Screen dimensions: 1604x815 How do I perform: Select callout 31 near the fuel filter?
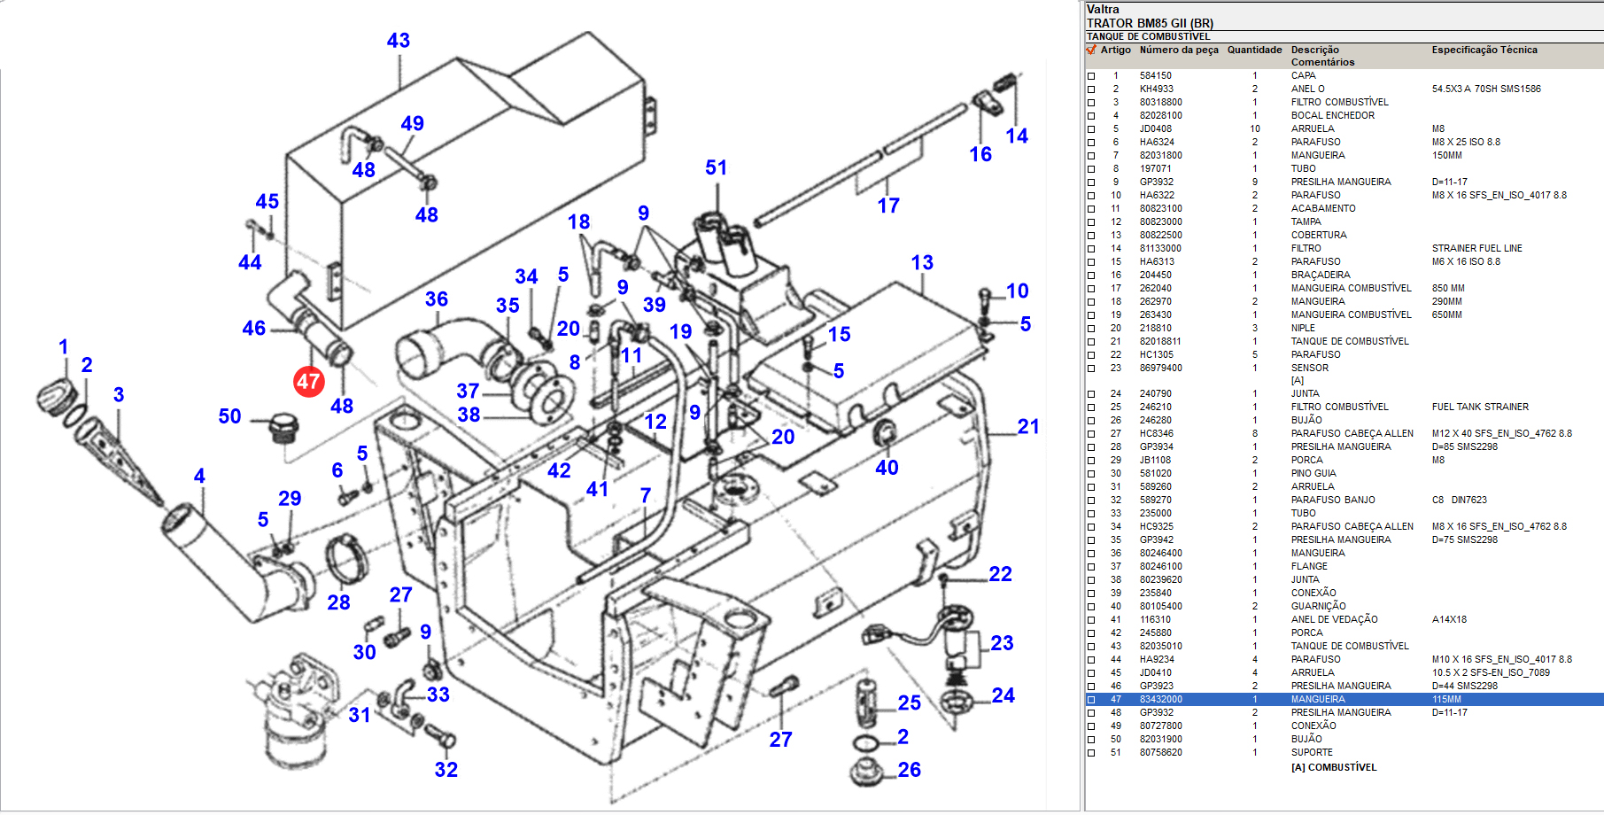359,715
